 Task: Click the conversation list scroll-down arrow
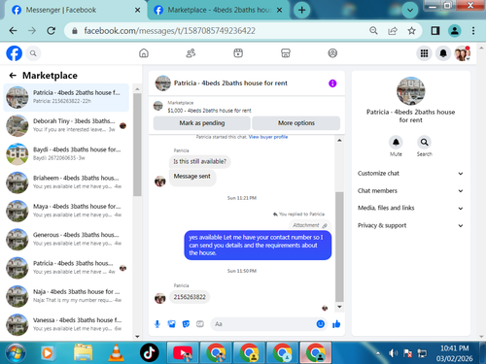tap(137, 336)
